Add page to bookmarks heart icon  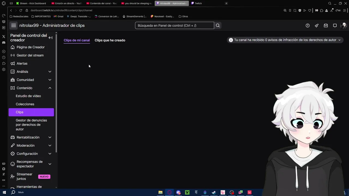coord(309,10)
